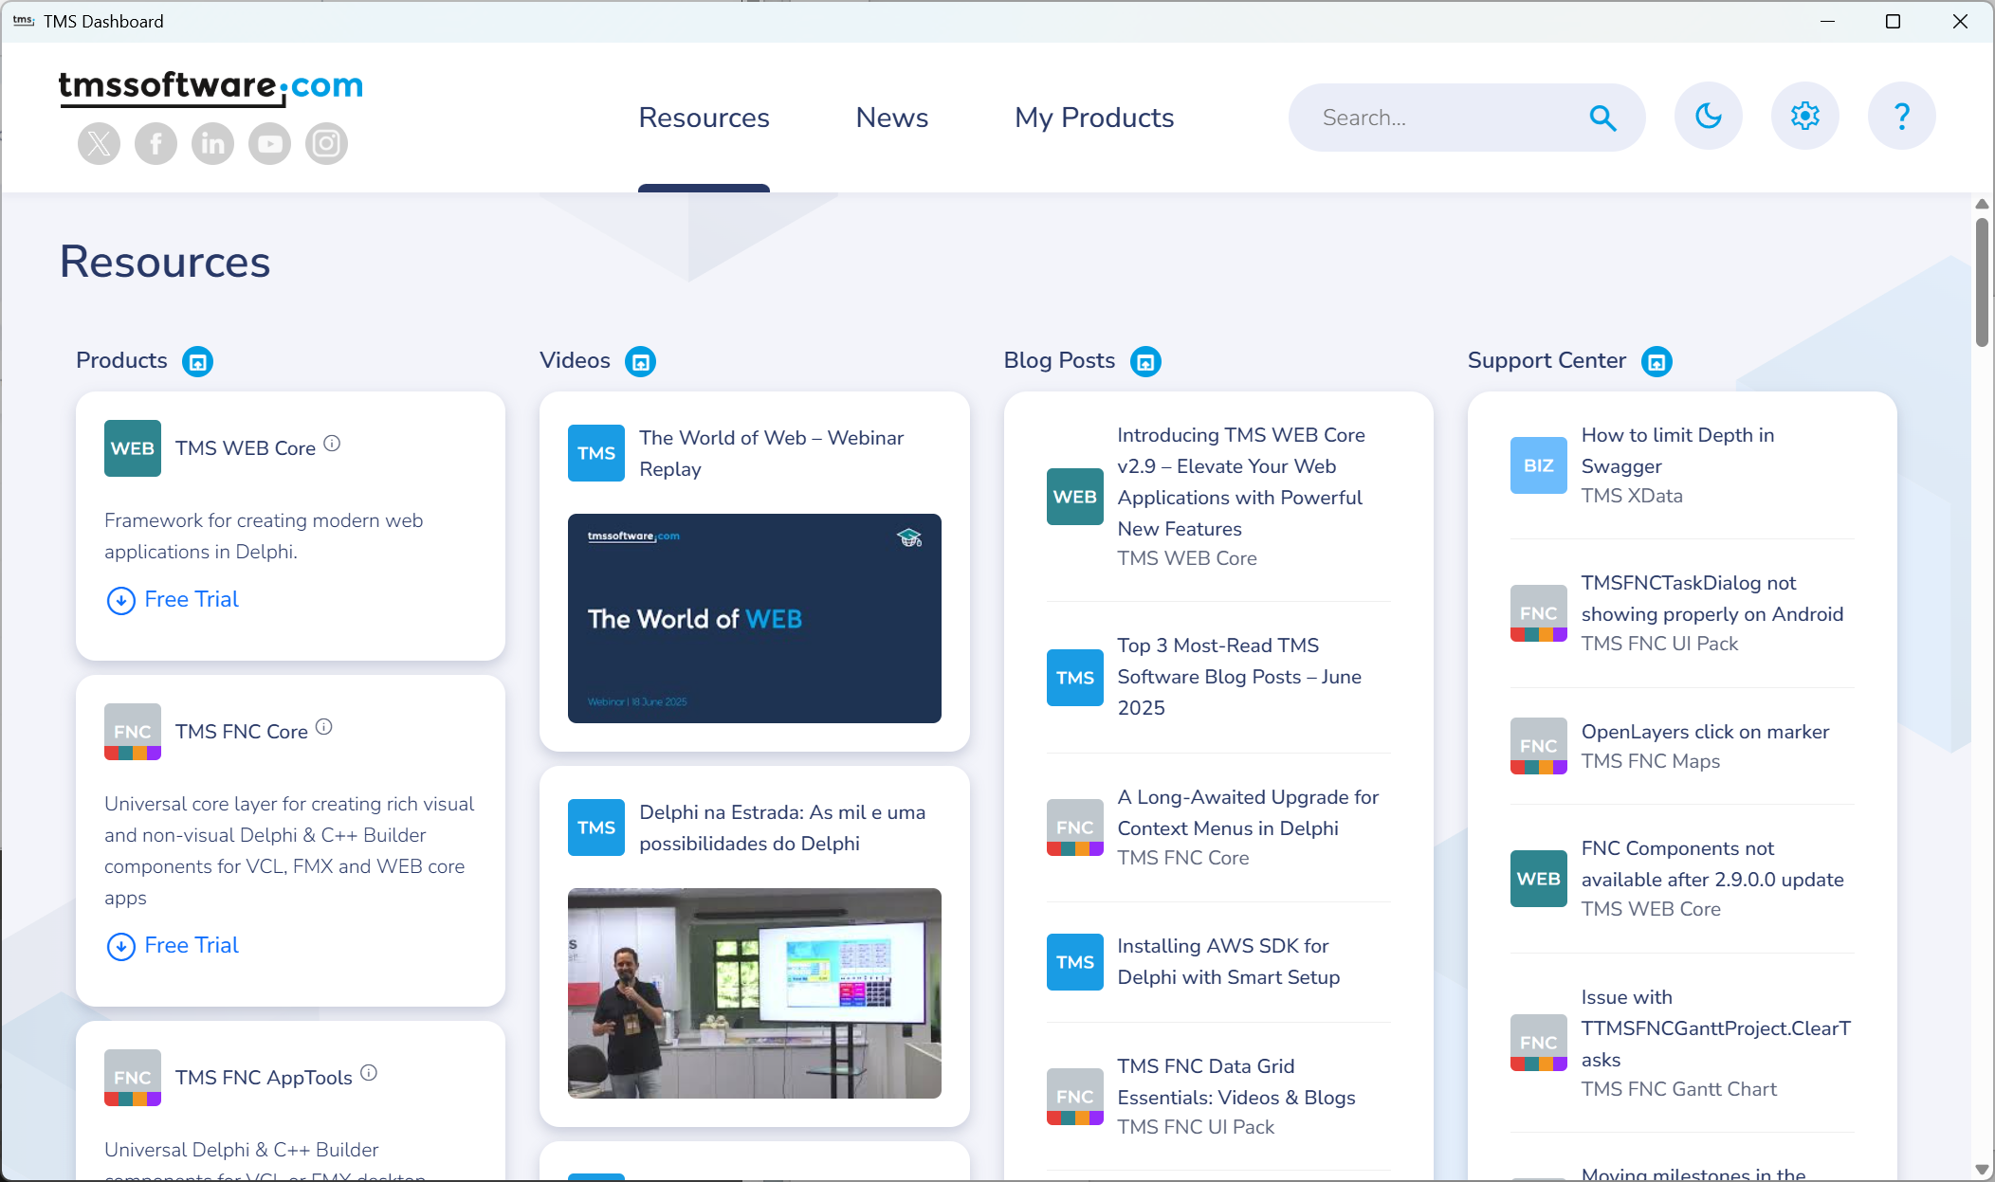This screenshot has width=1995, height=1182.
Task: Open the My Products tab
Action: (x=1093, y=118)
